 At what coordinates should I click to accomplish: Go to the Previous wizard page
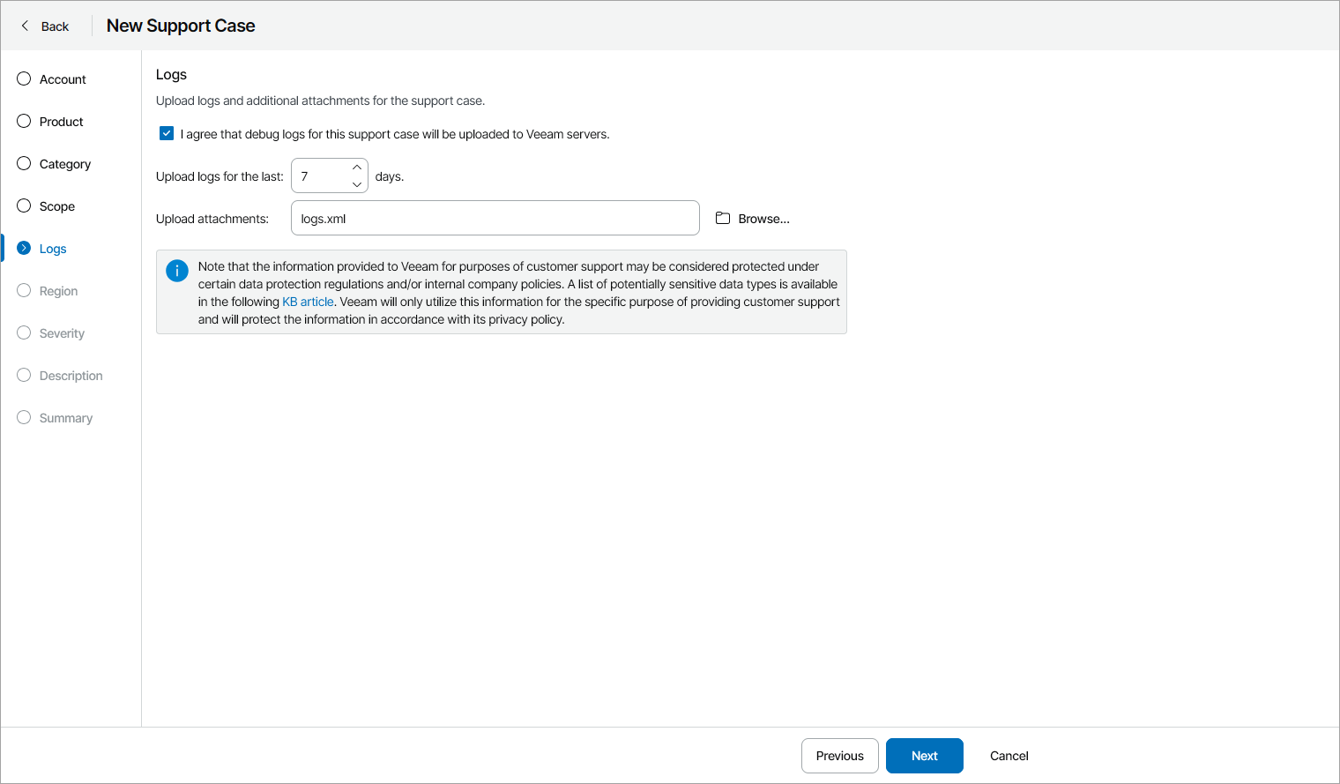coord(839,756)
